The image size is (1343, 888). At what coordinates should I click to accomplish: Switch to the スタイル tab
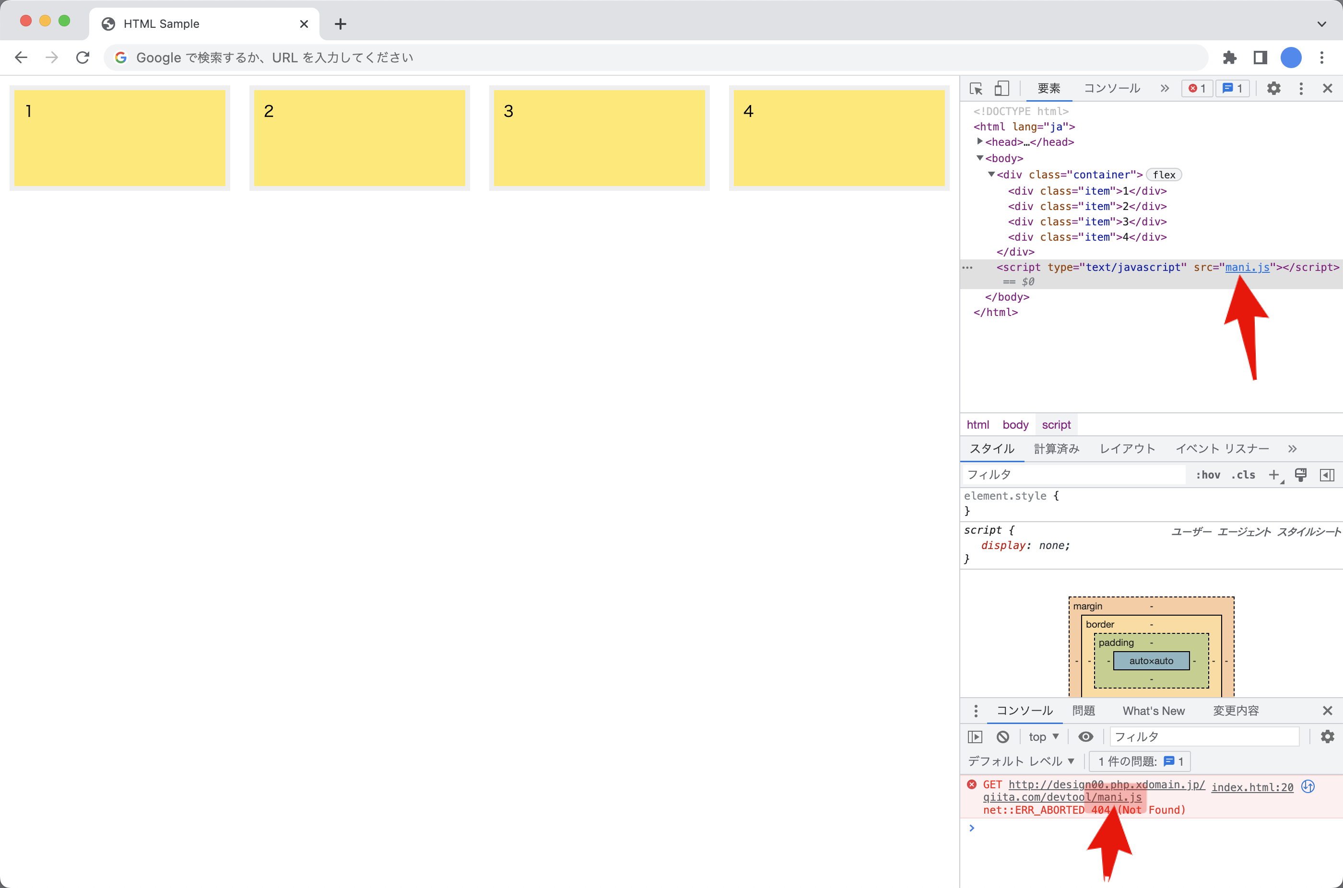(x=992, y=448)
